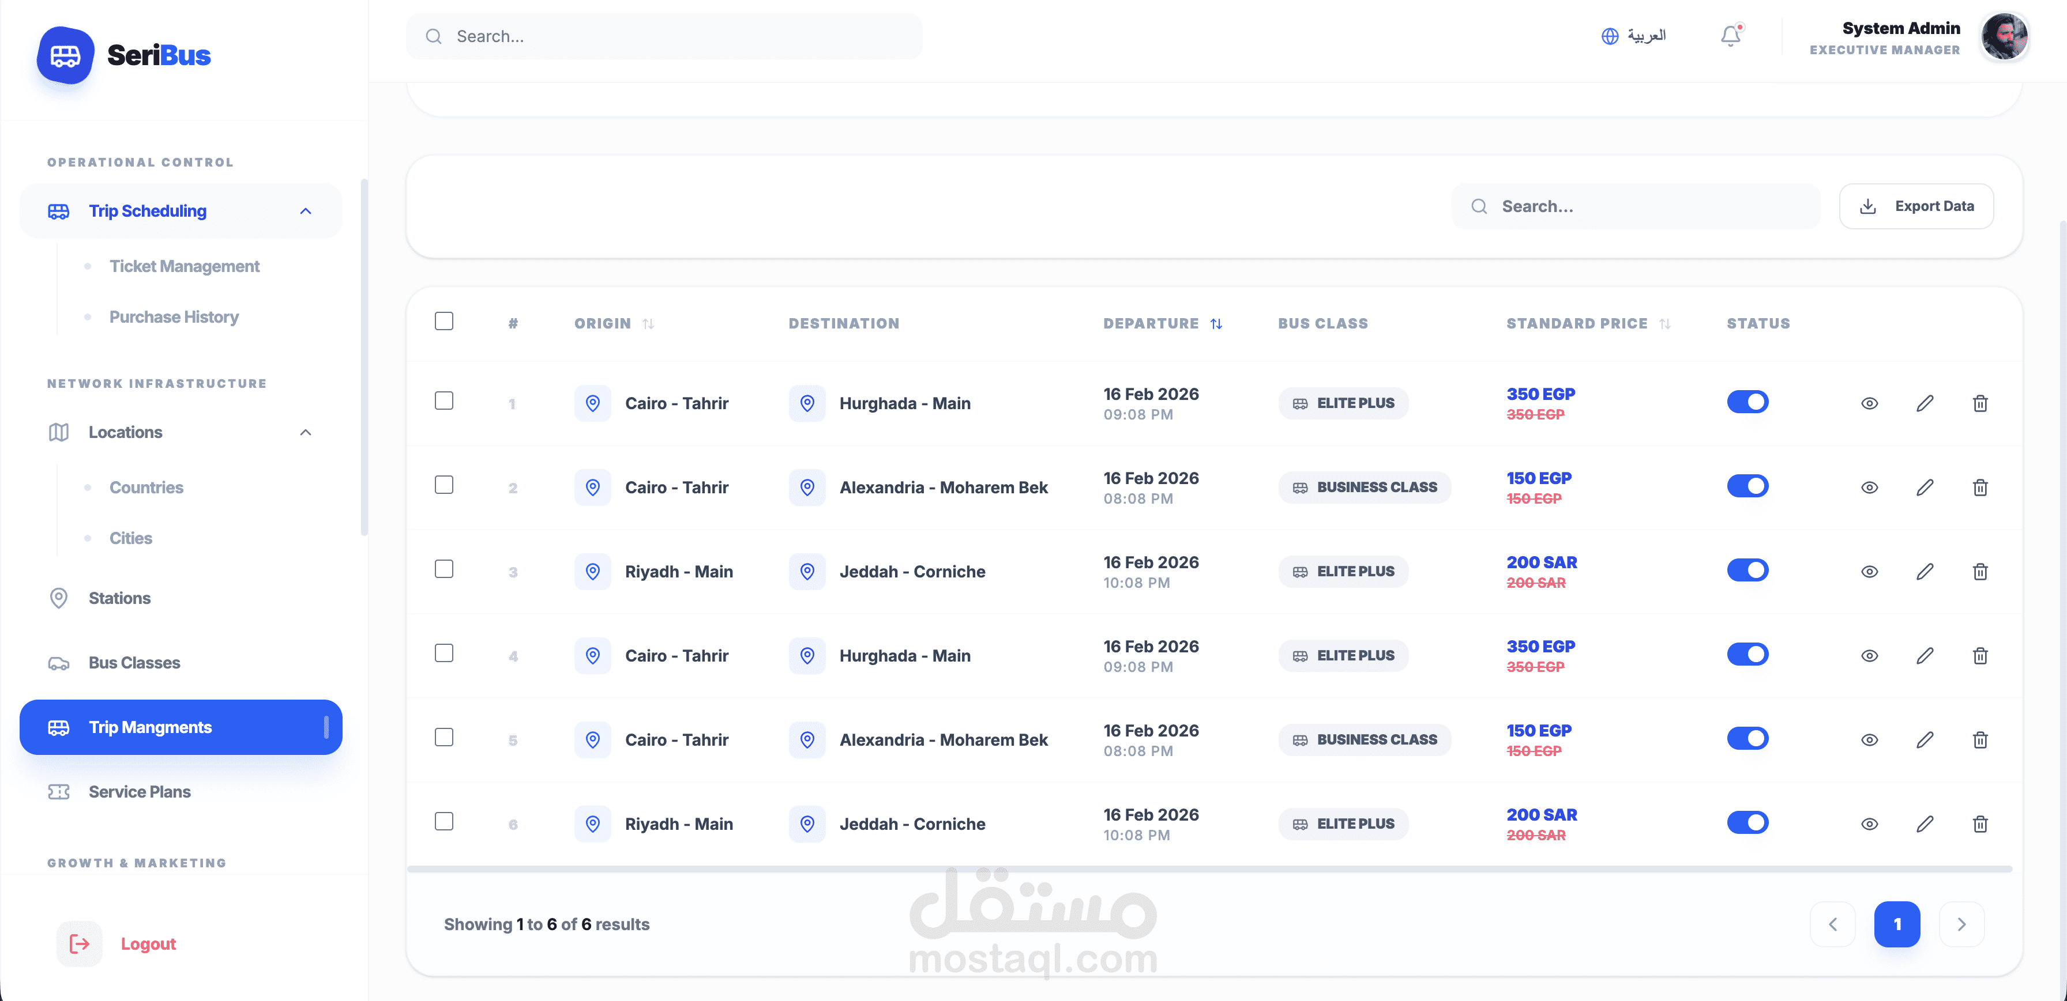Open Bus Classes from the sidebar
This screenshot has height=1001, width=2067.
134,663
